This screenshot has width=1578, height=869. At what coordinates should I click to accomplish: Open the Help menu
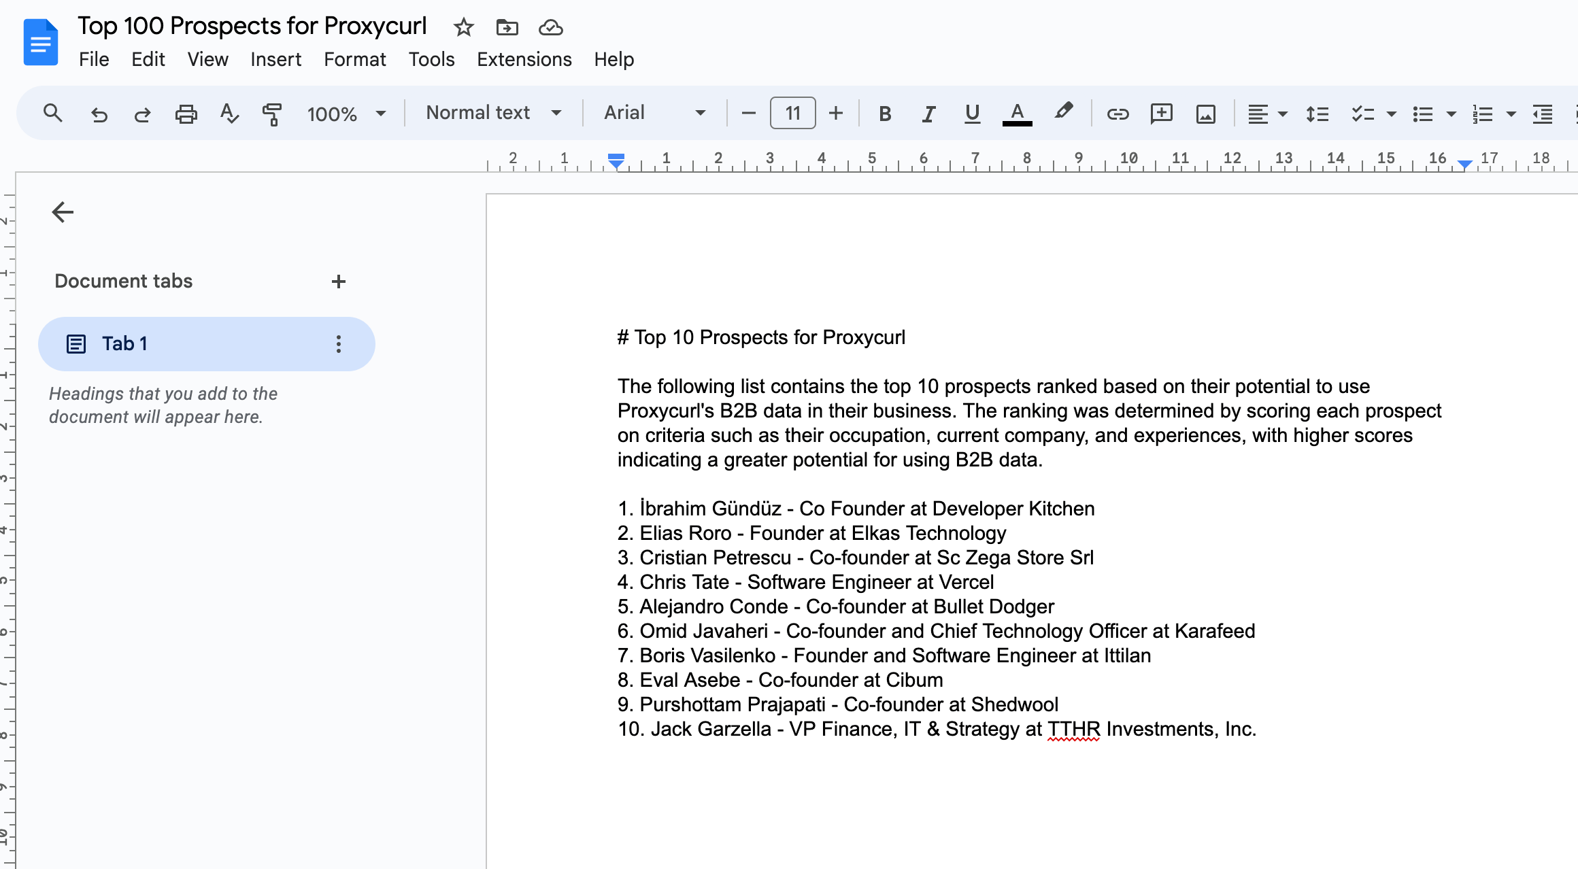[614, 59]
